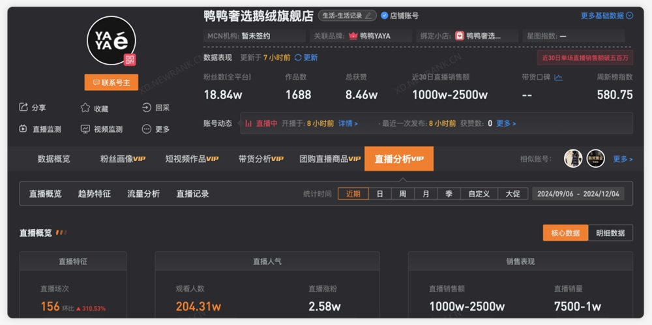
Task: Click 详情 link in account activity
Action: tap(348, 123)
